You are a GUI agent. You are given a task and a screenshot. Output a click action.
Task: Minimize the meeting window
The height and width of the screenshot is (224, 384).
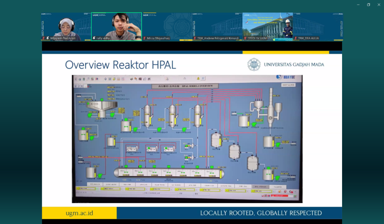pyautogui.click(x=358, y=5)
